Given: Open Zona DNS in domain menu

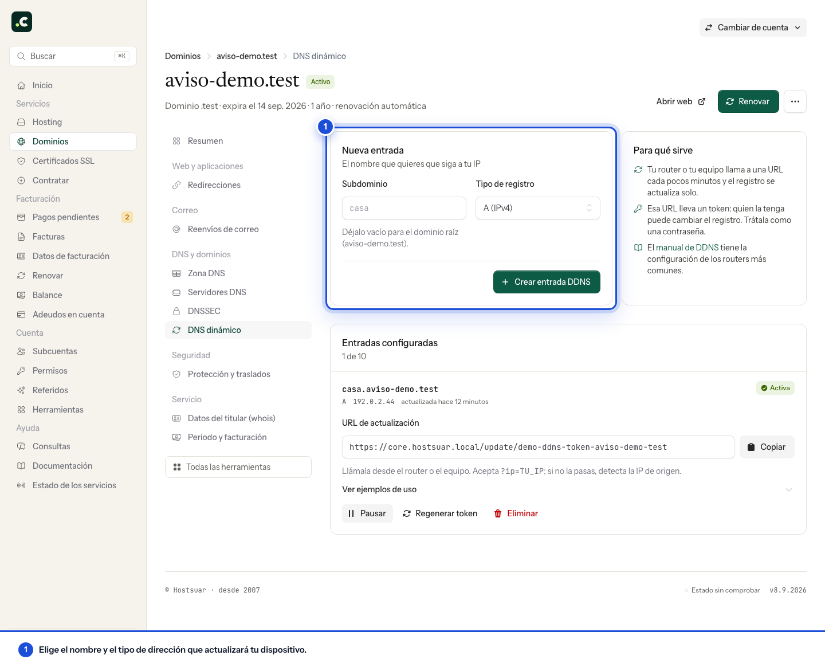Looking at the screenshot, I should point(238,273).
